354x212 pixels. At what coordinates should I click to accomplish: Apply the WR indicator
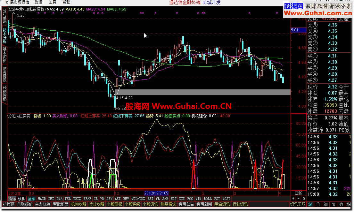(x=158, y=199)
